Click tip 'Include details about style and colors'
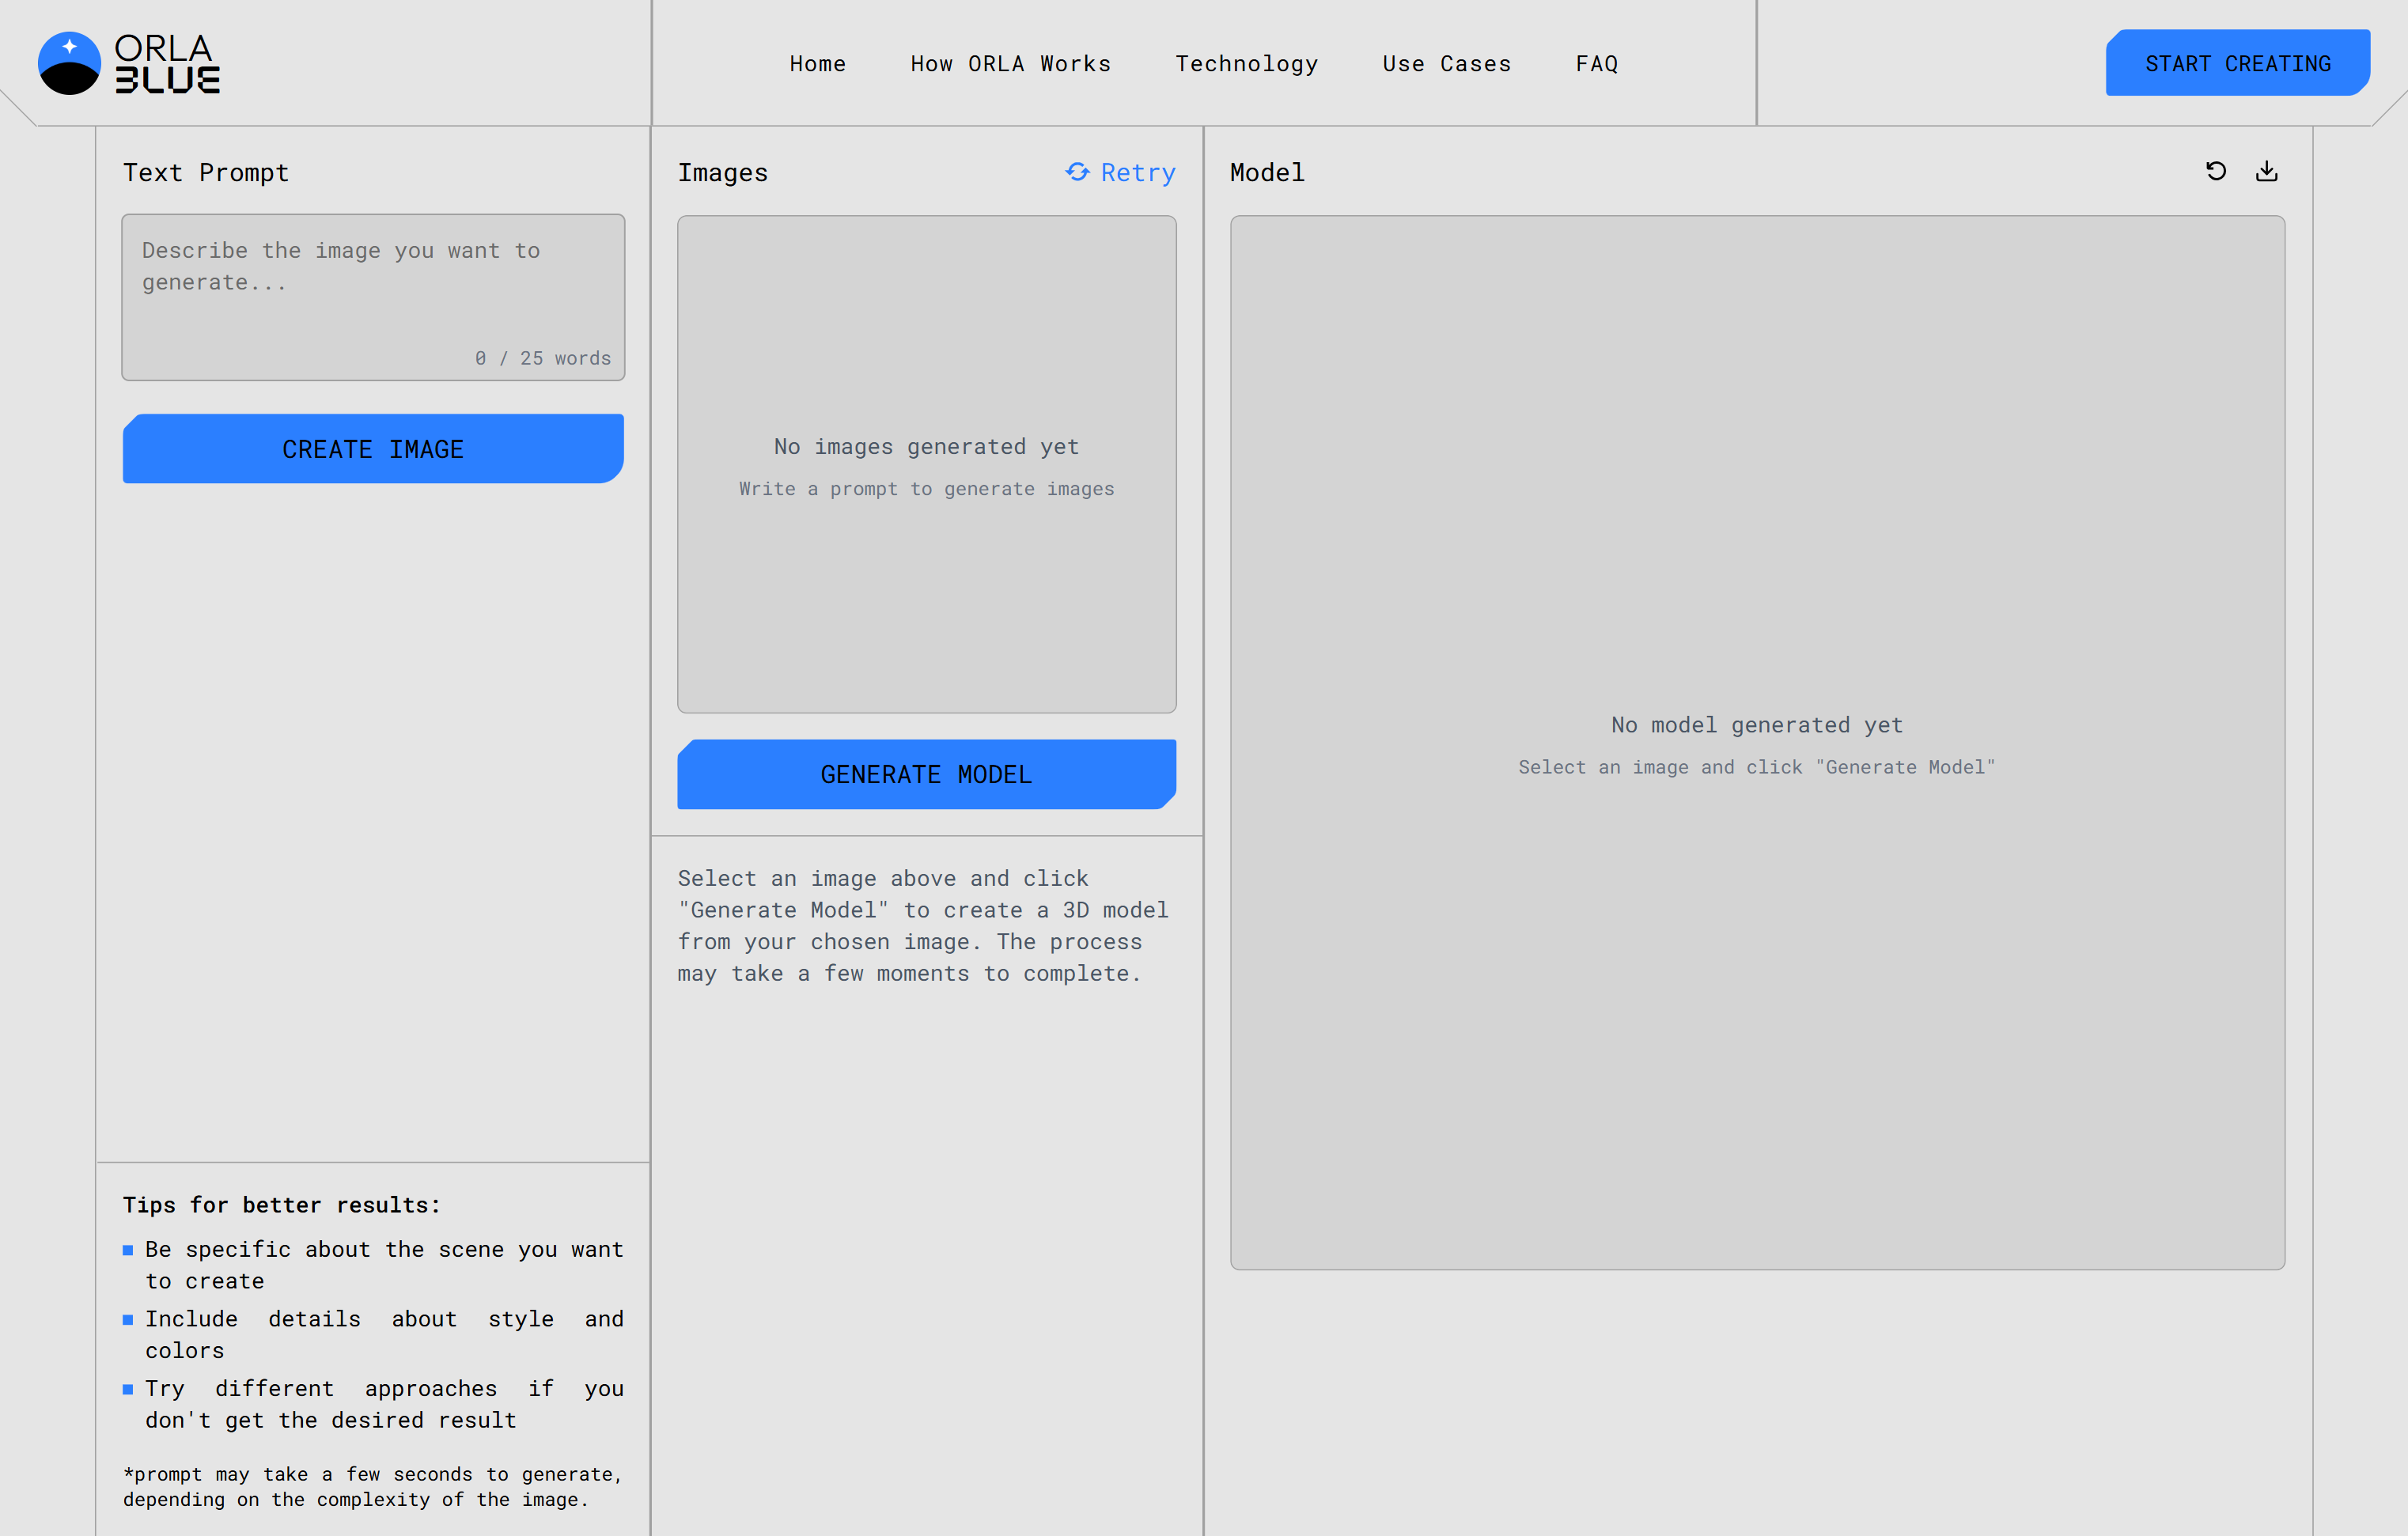 (x=384, y=1335)
